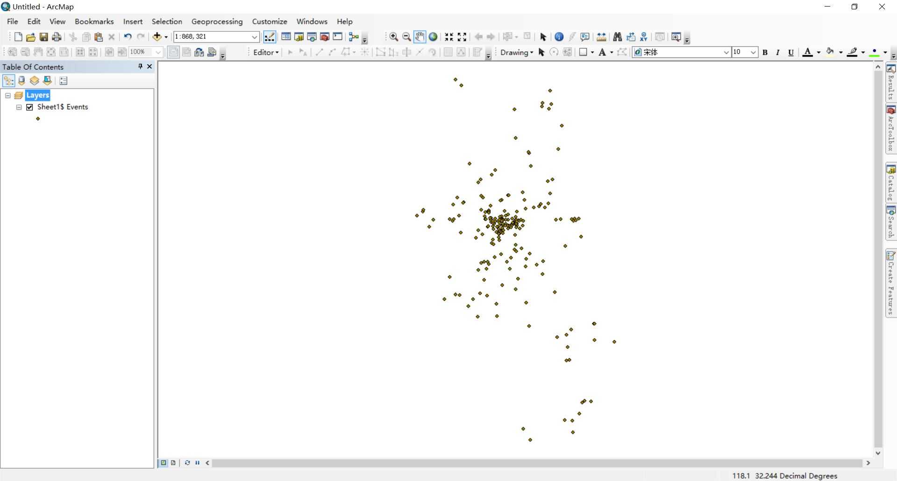Switch to Data View
The height and width of the screenshot is (481, 897).
(164, 463)
